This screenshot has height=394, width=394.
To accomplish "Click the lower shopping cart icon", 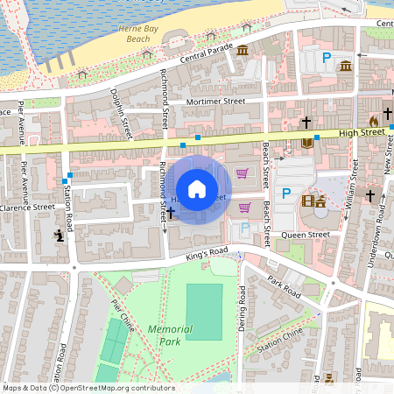I will 244,208.
